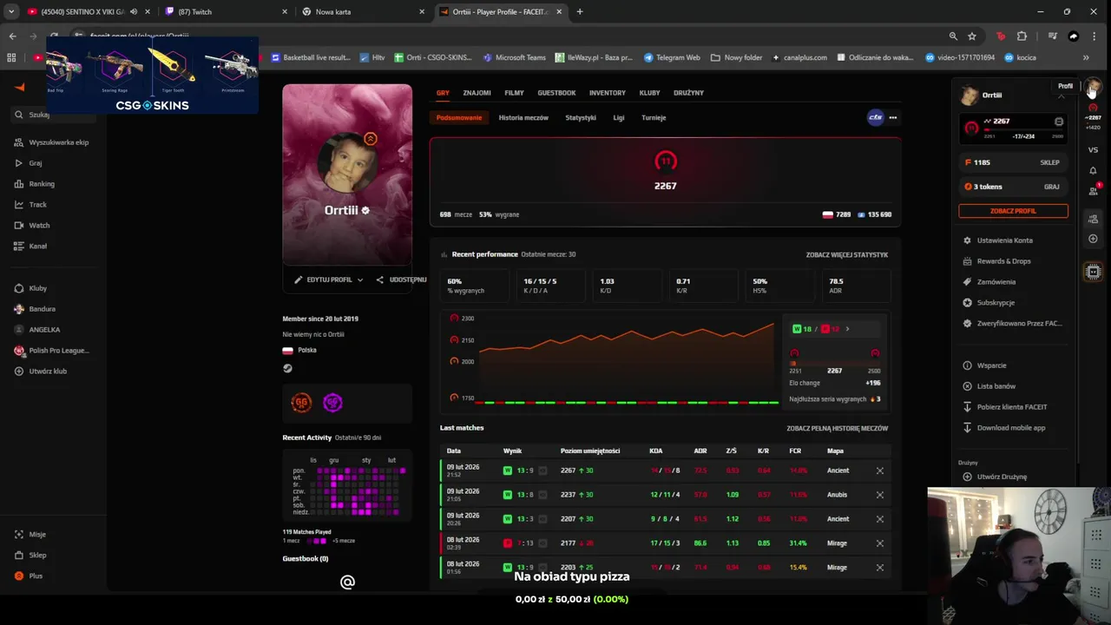Click the zoom magnifier in address bar

953,36
